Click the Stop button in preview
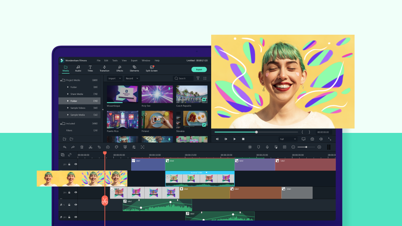 point(243,139)
